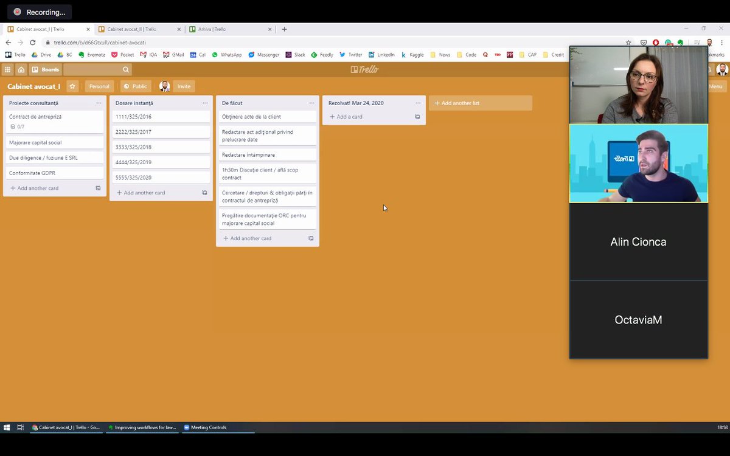
Task: Click the Evernote extension icon in the toolbar
Action: click(680, 43)
